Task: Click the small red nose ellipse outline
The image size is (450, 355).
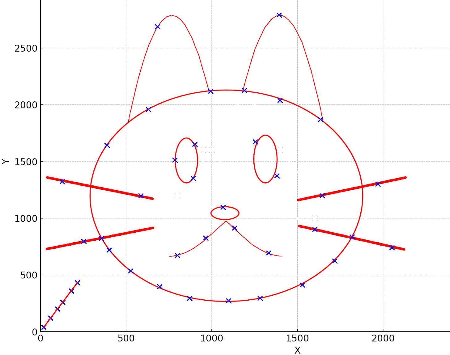Action: pos(225,213)
